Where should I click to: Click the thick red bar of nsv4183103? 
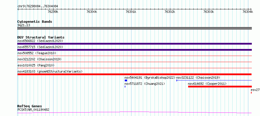pyautogui.click(x=134, y=74)
